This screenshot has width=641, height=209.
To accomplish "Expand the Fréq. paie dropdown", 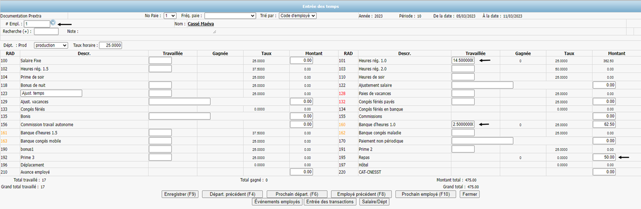I will pyautogui.click(x=229, y=16).
